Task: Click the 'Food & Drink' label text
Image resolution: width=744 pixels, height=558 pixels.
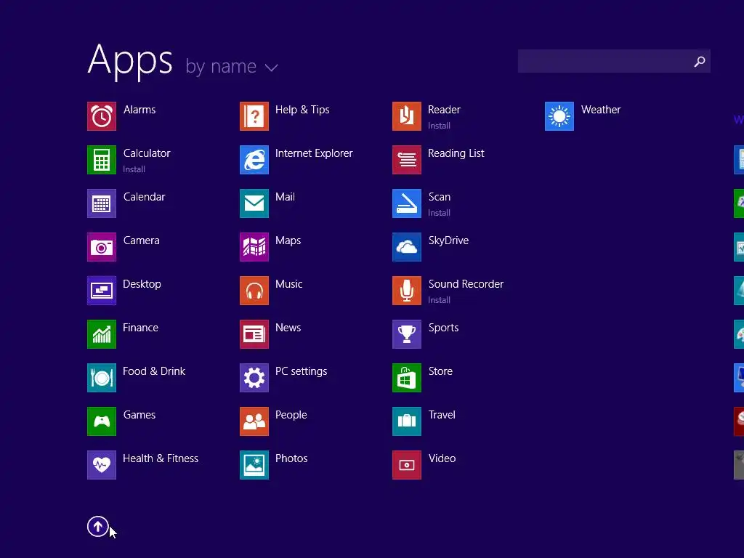Action: (x=154, y=371)
